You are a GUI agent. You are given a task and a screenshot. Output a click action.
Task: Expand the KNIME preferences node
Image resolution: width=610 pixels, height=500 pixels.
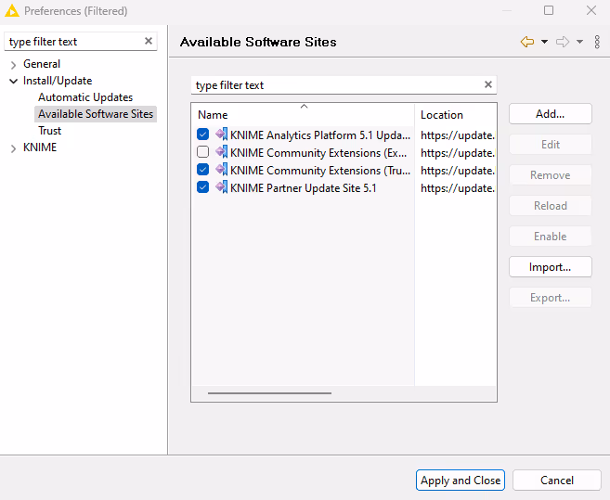(13, 147)
